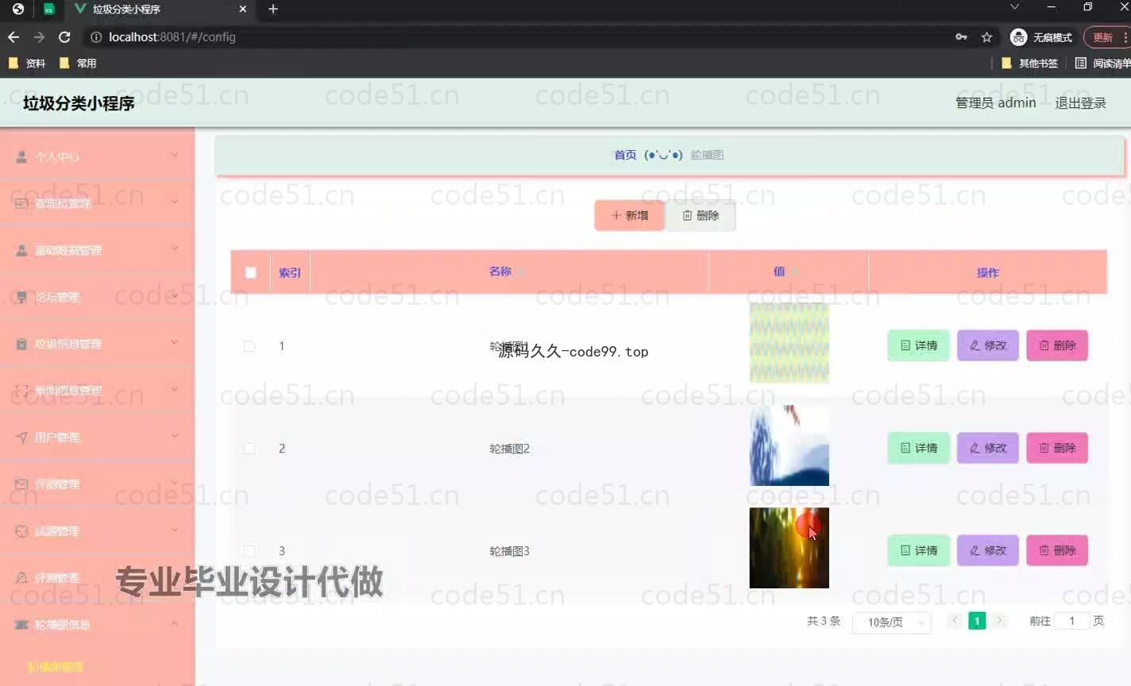The image size is (1131, 686).
Task: Expand the 基础数据管理 menu chevron
Action: click(175, 249)
